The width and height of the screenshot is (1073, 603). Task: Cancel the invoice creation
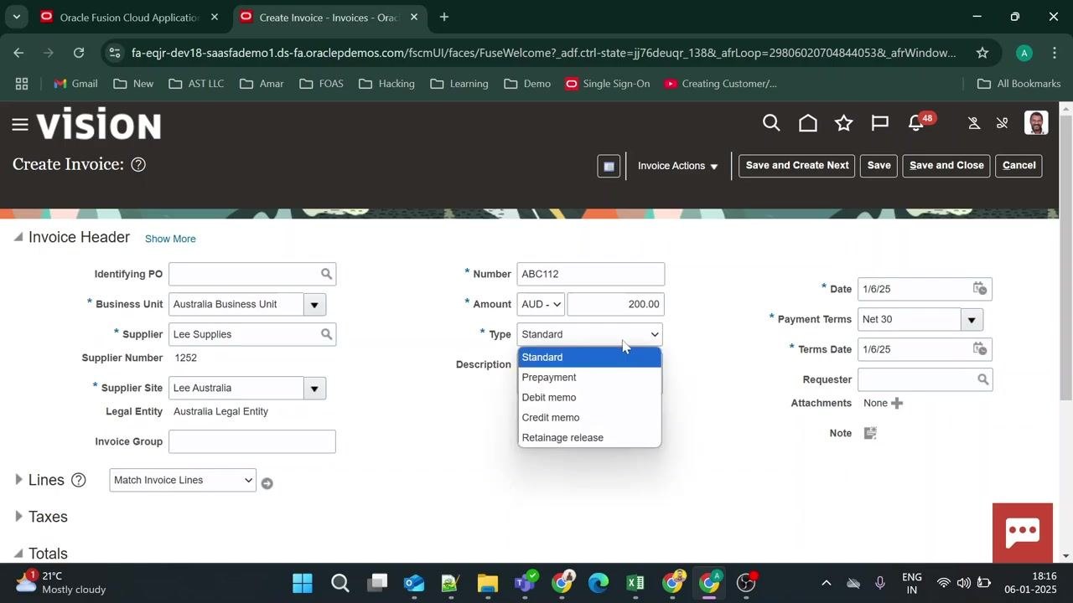pos(1019,165)
